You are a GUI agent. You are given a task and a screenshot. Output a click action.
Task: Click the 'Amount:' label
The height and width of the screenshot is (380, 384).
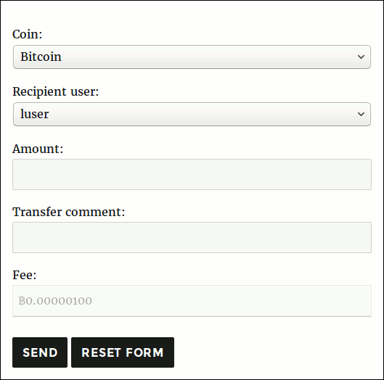pos(38,149)
